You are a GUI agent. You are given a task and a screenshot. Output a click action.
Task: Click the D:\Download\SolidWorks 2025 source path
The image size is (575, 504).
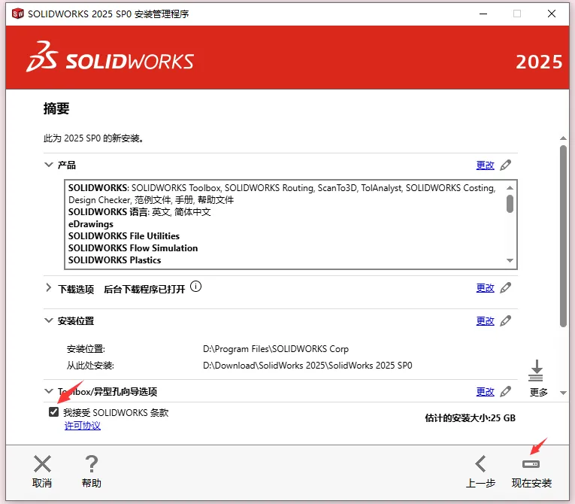click(x=307, y=366)
